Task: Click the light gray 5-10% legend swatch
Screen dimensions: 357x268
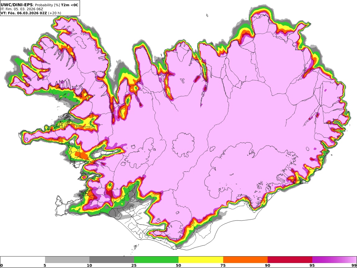Action: tap(67, 260)
